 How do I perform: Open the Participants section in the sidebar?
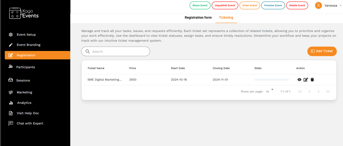pyautogui.click(x=25, y=67)
